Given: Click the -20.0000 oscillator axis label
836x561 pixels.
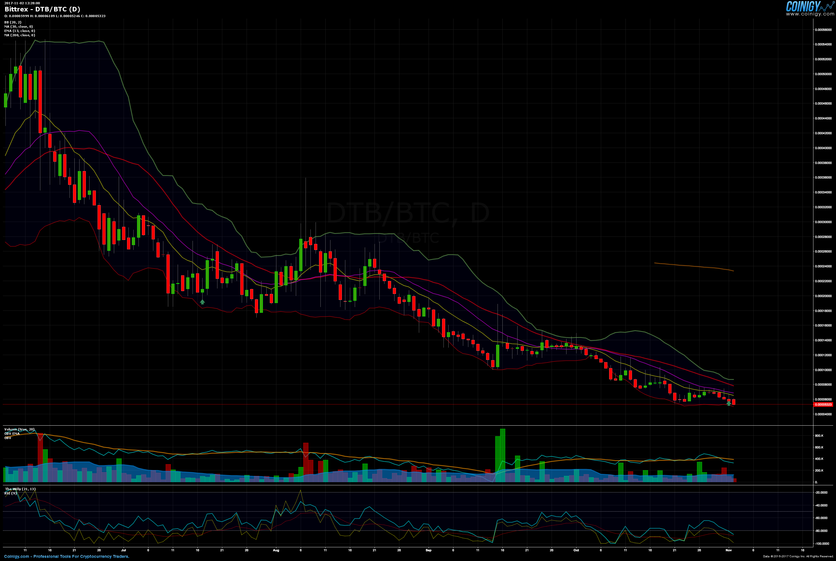Looking at the screenshot, I should [x=821, y=493].
